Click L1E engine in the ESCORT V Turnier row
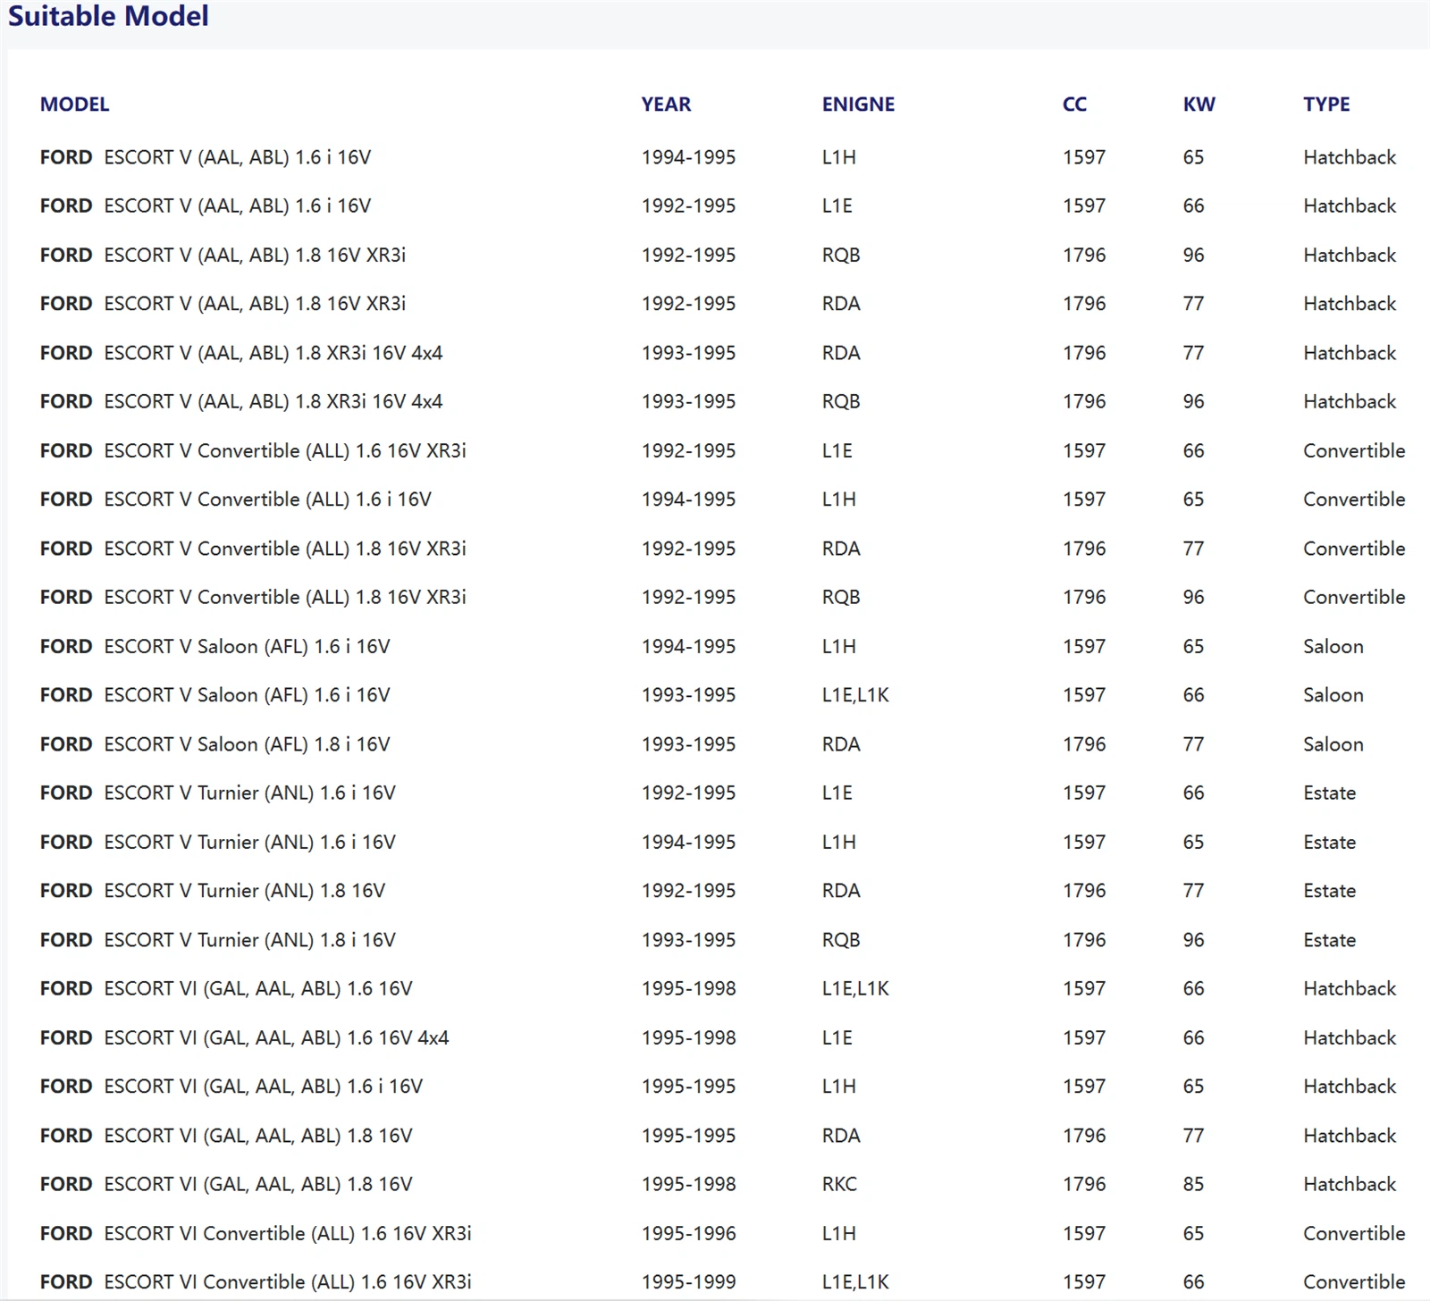1430x1301 pixels. (x=837, y=793)
